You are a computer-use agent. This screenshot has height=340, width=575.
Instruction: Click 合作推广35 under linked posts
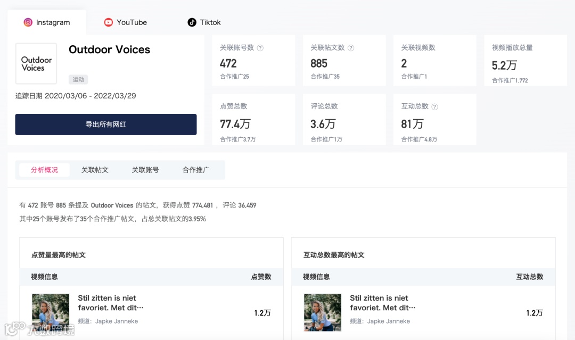pyautogui.click(x=325, y=77)
